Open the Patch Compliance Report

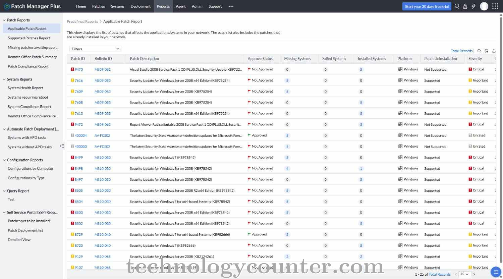[28, 66]
